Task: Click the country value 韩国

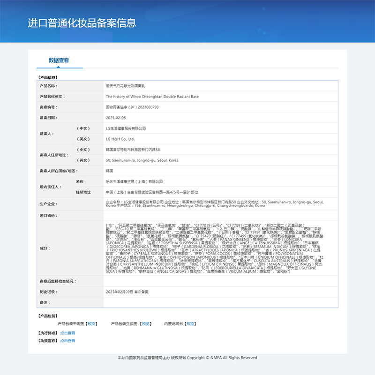Action: pyautogui.click(x=110, y=171)
